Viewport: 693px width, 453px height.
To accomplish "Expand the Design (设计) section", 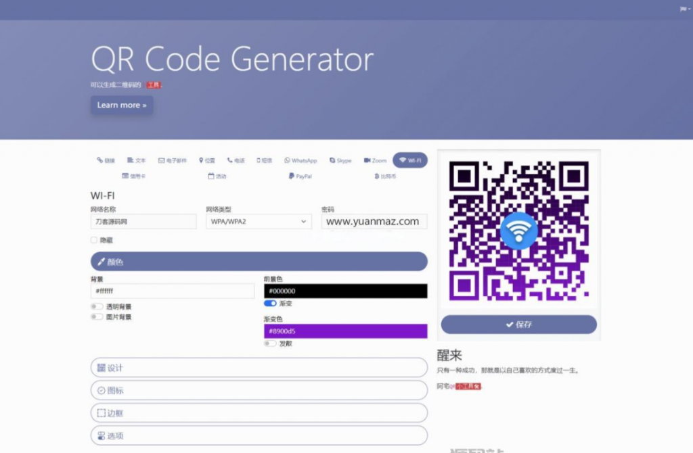I will pyautogui.click(x=259, y=368).
